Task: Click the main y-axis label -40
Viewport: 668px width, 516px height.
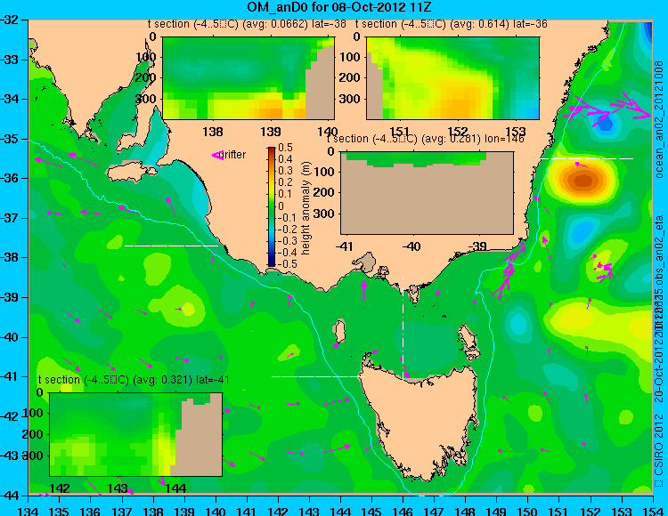Action: click(9, 337)
